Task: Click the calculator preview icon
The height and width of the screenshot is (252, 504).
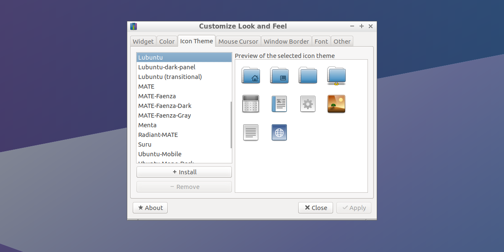Action: (x=251, y=104)
